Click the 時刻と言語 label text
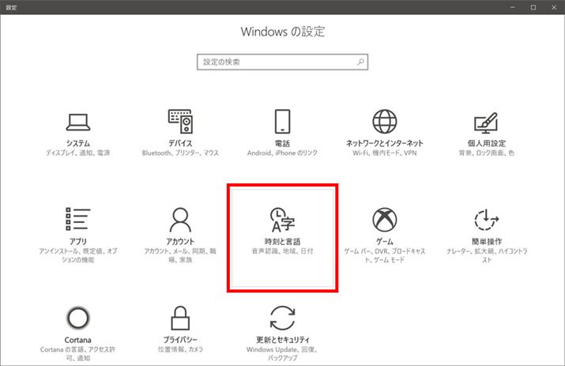Screen dimensions: 565x366 pyautogui.click(x=283, y=241)
